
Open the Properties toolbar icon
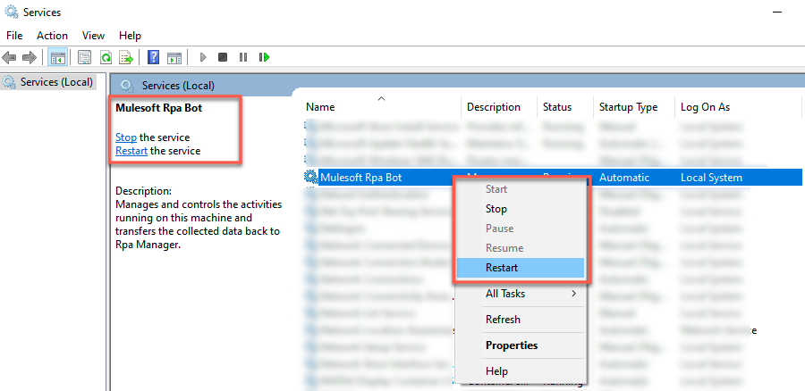pos(84,57)
